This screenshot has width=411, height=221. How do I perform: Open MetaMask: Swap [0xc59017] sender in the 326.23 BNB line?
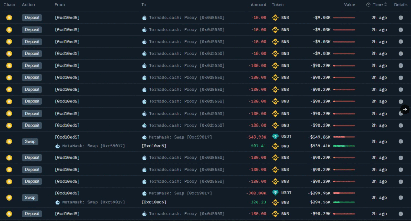pos(94,202)
